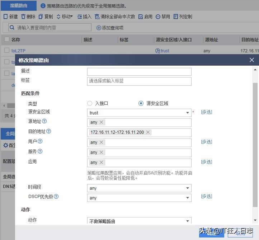Click the 目的地址 help icon
This screenshot has height=240, width=259.
tap(48, 131)
